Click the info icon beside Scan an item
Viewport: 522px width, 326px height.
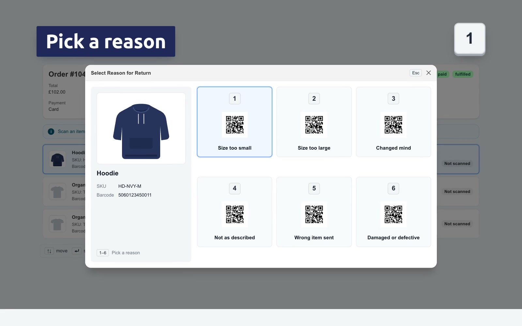(51, 131)
